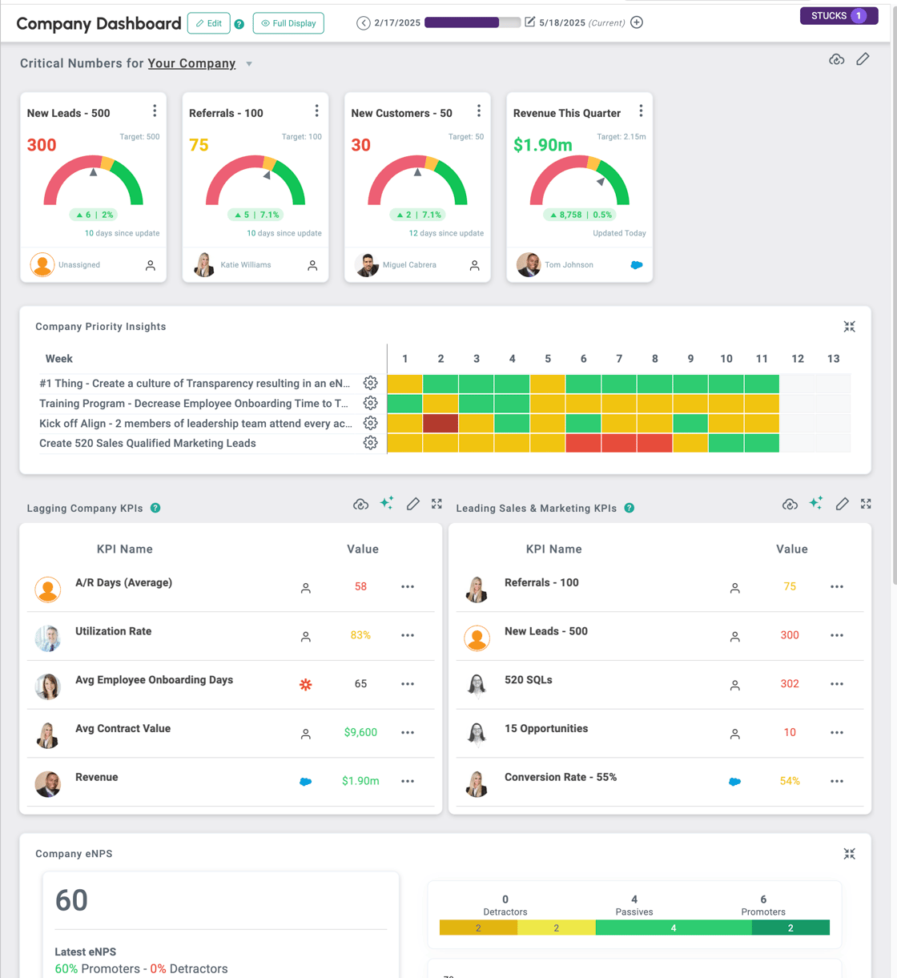Screen dimensions: 897x978
Task: Click the gear icon for Training Program priority
Action: [x=370, y=403]
